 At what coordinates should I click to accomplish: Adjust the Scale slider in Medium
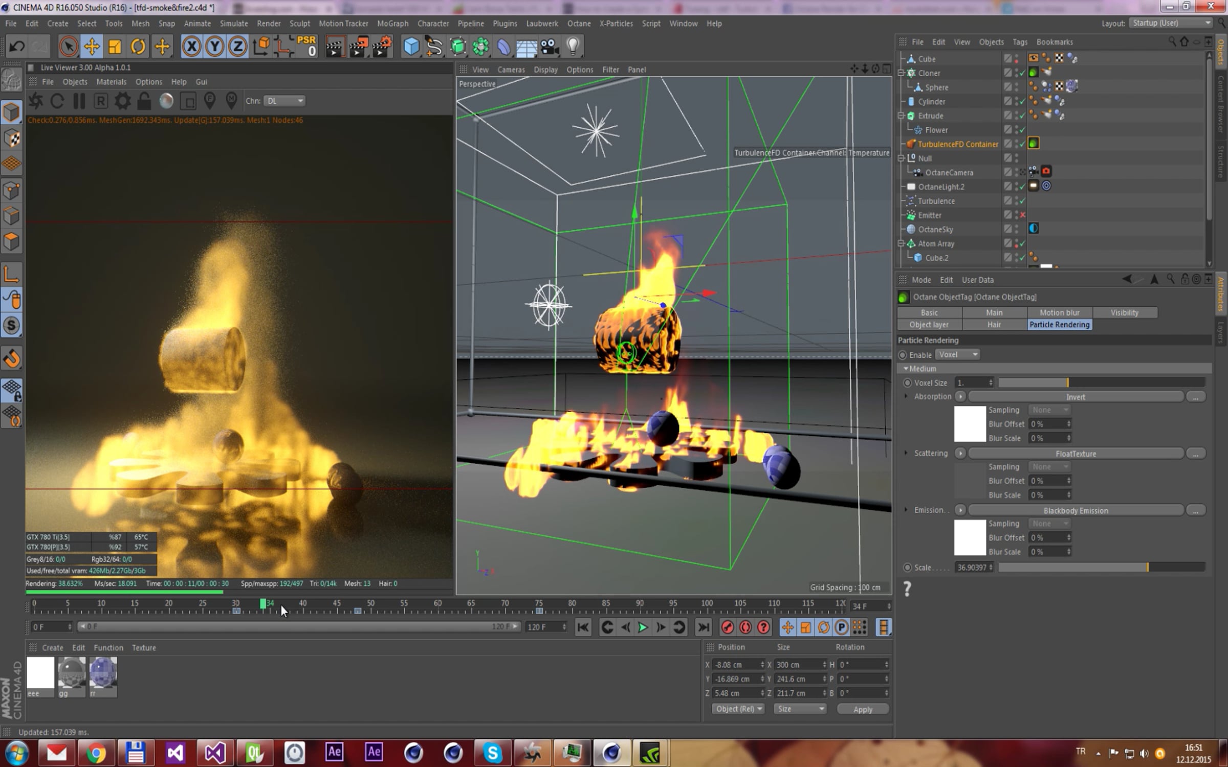click(1102, 567)
